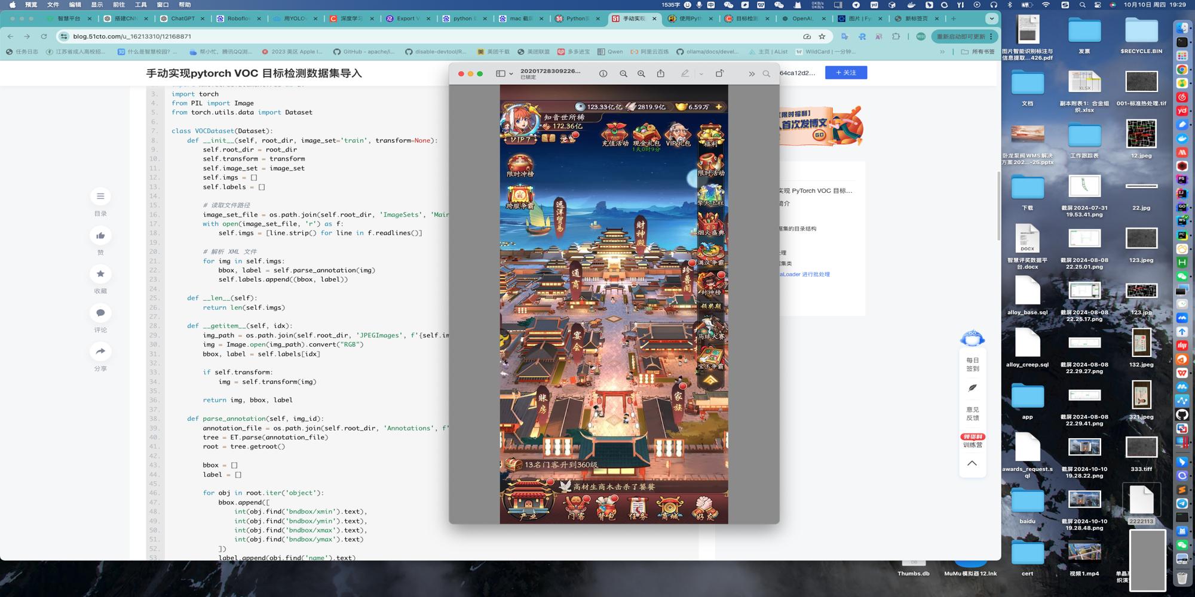Open a new Chrome tab with plus
The width and height of the screenshot is (1195, 597).
(953, 19)
